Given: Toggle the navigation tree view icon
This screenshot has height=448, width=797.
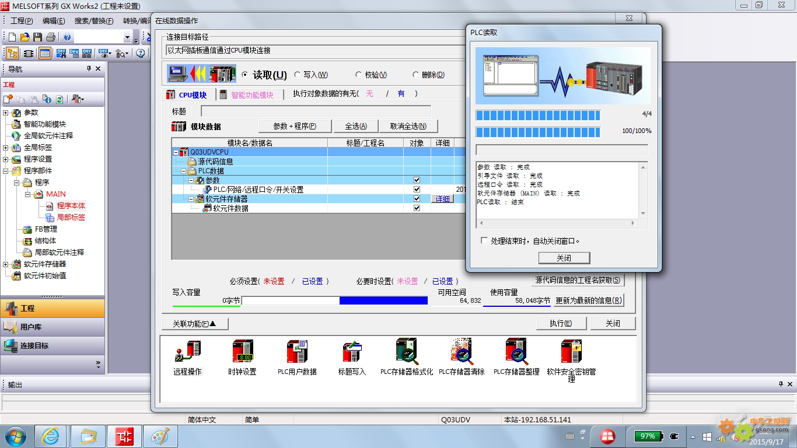Looking at the screenshot, I should tap(12, 54).
